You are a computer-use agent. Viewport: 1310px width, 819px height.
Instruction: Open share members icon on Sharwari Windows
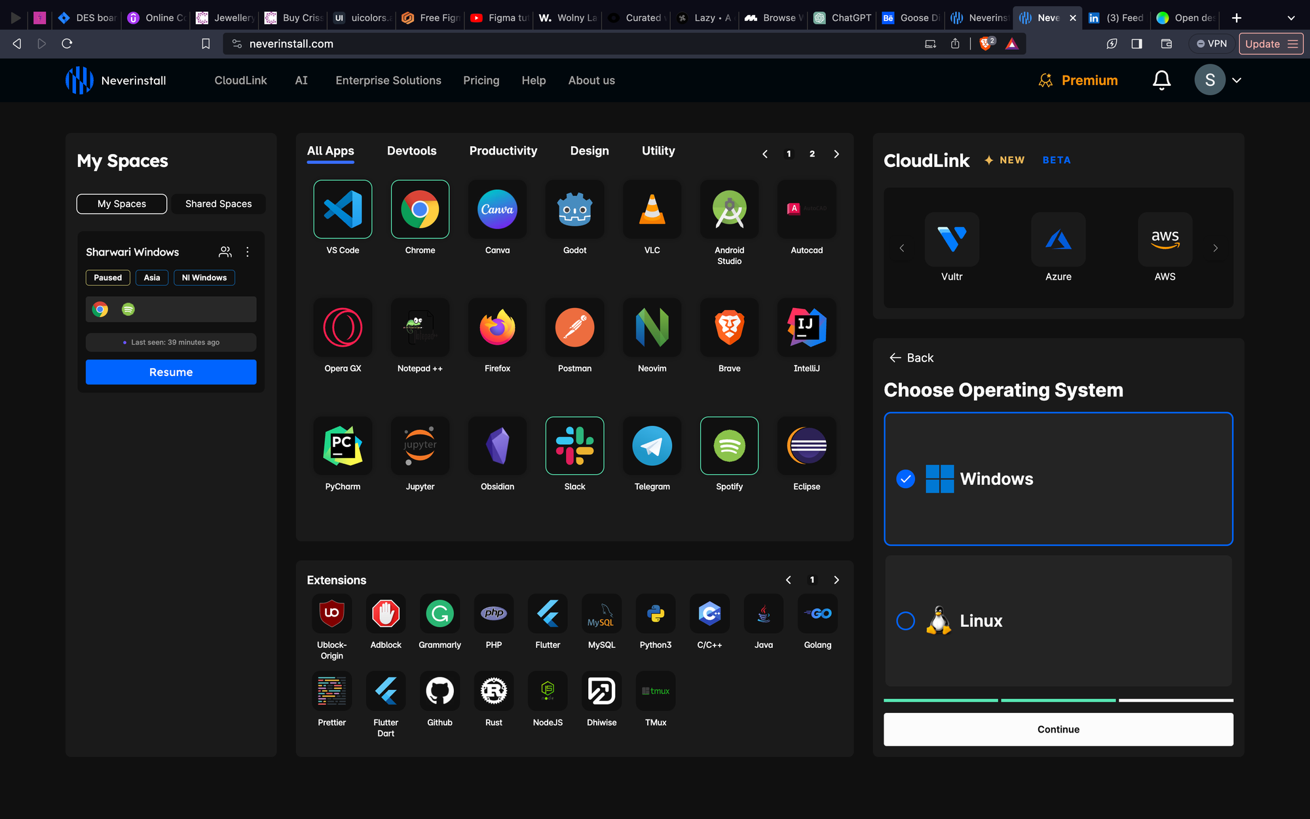click(x=225, y=252)
